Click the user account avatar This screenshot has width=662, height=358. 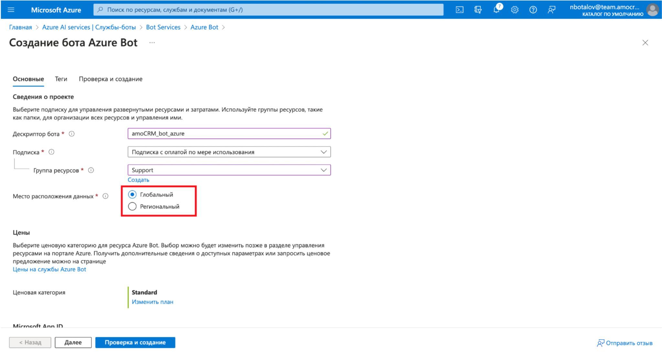[652, 10]
